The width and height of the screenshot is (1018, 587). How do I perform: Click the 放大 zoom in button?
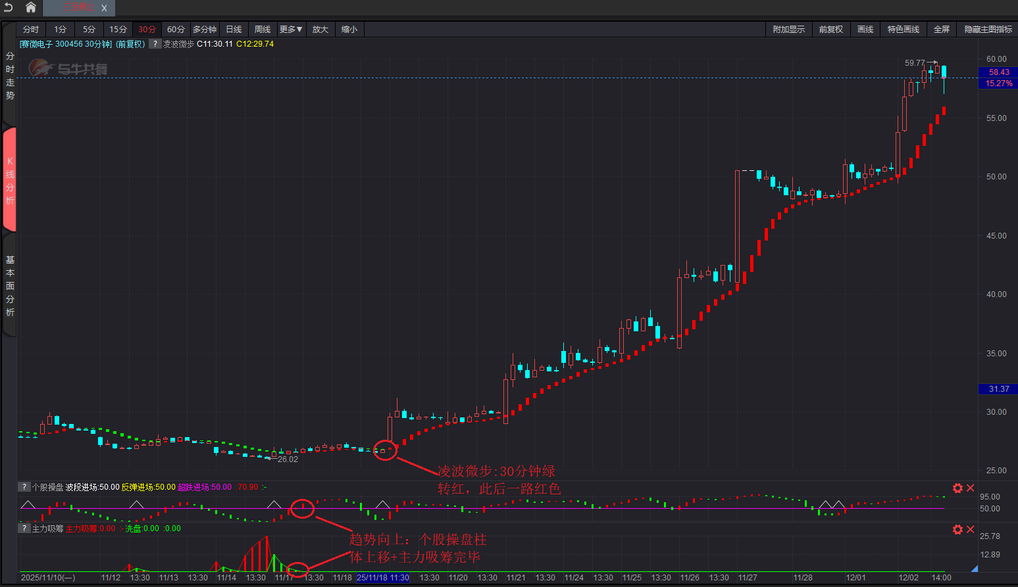coord(320,30)
